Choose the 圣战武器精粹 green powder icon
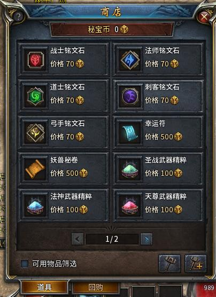Viewport: 216px width, 297px height. pyautogui.click(x=130, y=169)
